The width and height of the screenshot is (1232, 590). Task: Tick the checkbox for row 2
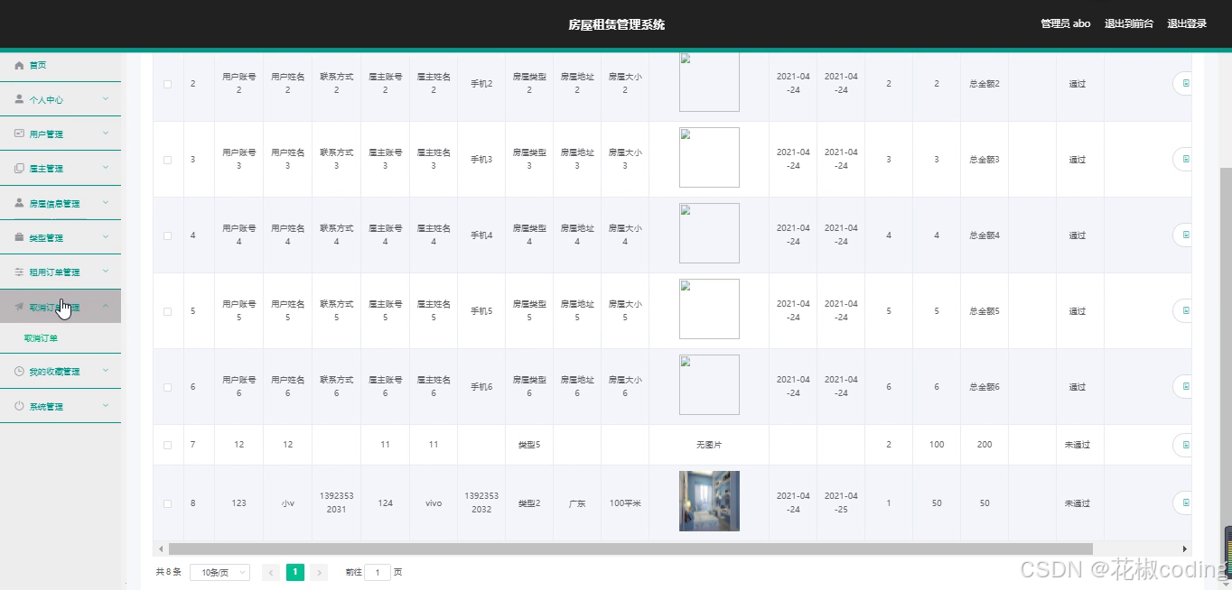tap(167, 84)
